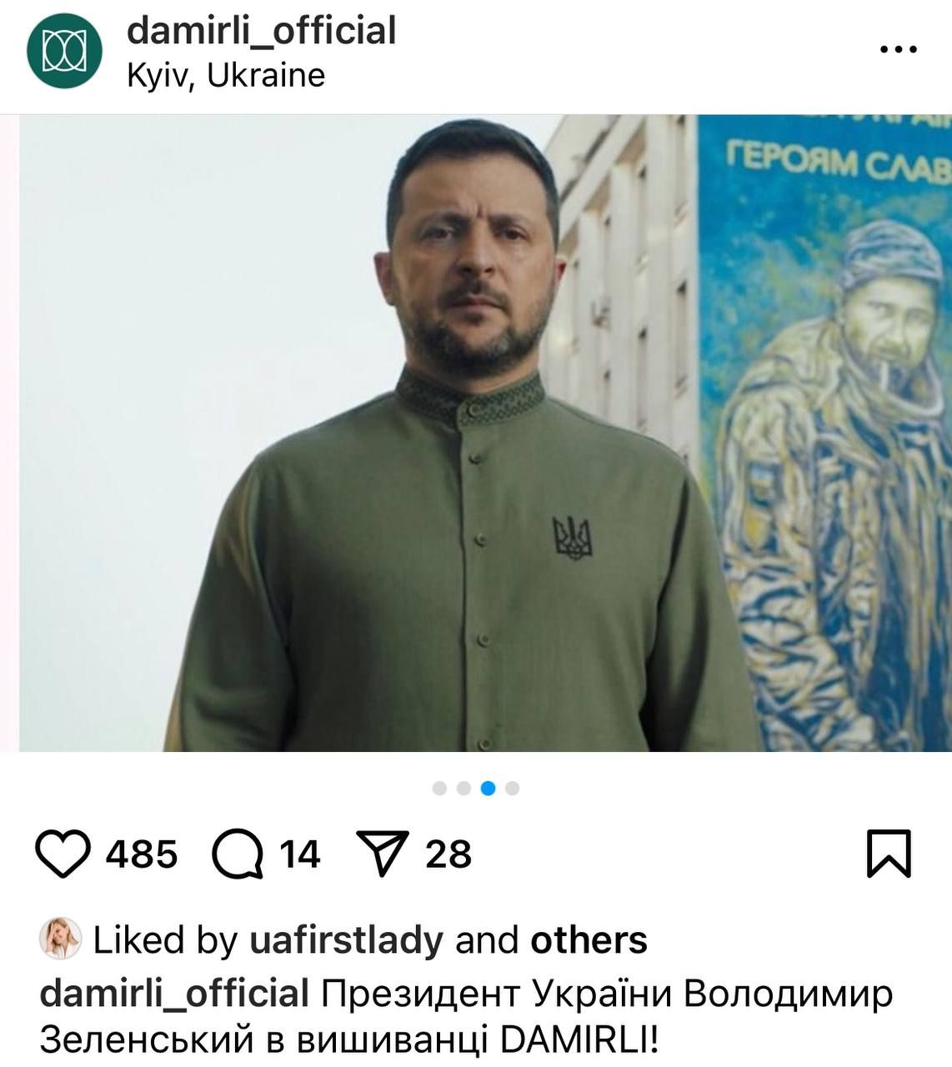Go to the second carousel dot
This screenshot has width=952, height=1067.
[464, 788]
